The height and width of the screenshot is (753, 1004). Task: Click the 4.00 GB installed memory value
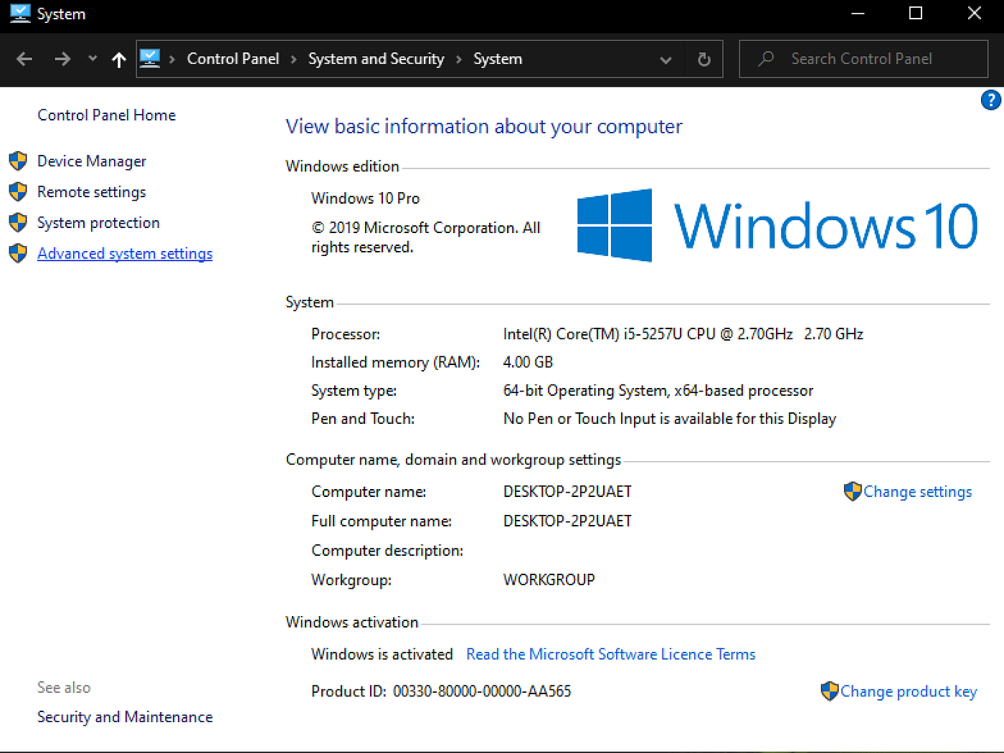pos(528,362)
